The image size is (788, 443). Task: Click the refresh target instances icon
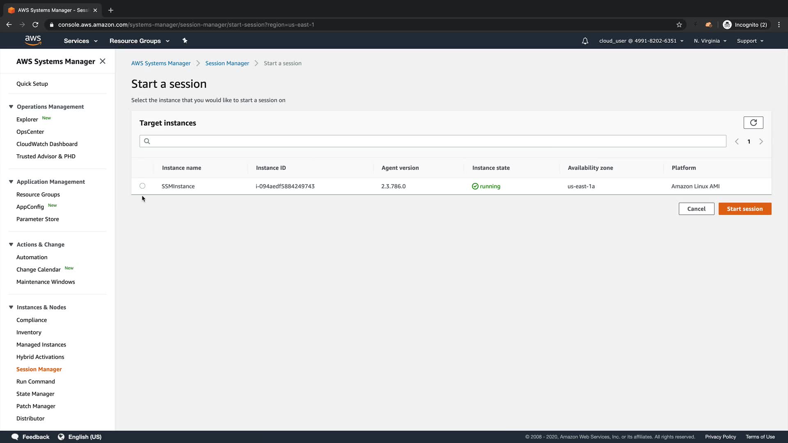click(753, 123)
